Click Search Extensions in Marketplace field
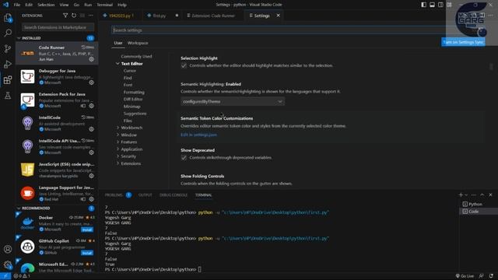498x280 pixels. (58, 27)
